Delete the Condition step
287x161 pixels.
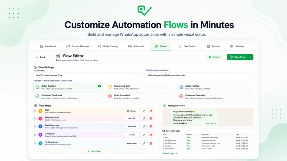[151, 135]
